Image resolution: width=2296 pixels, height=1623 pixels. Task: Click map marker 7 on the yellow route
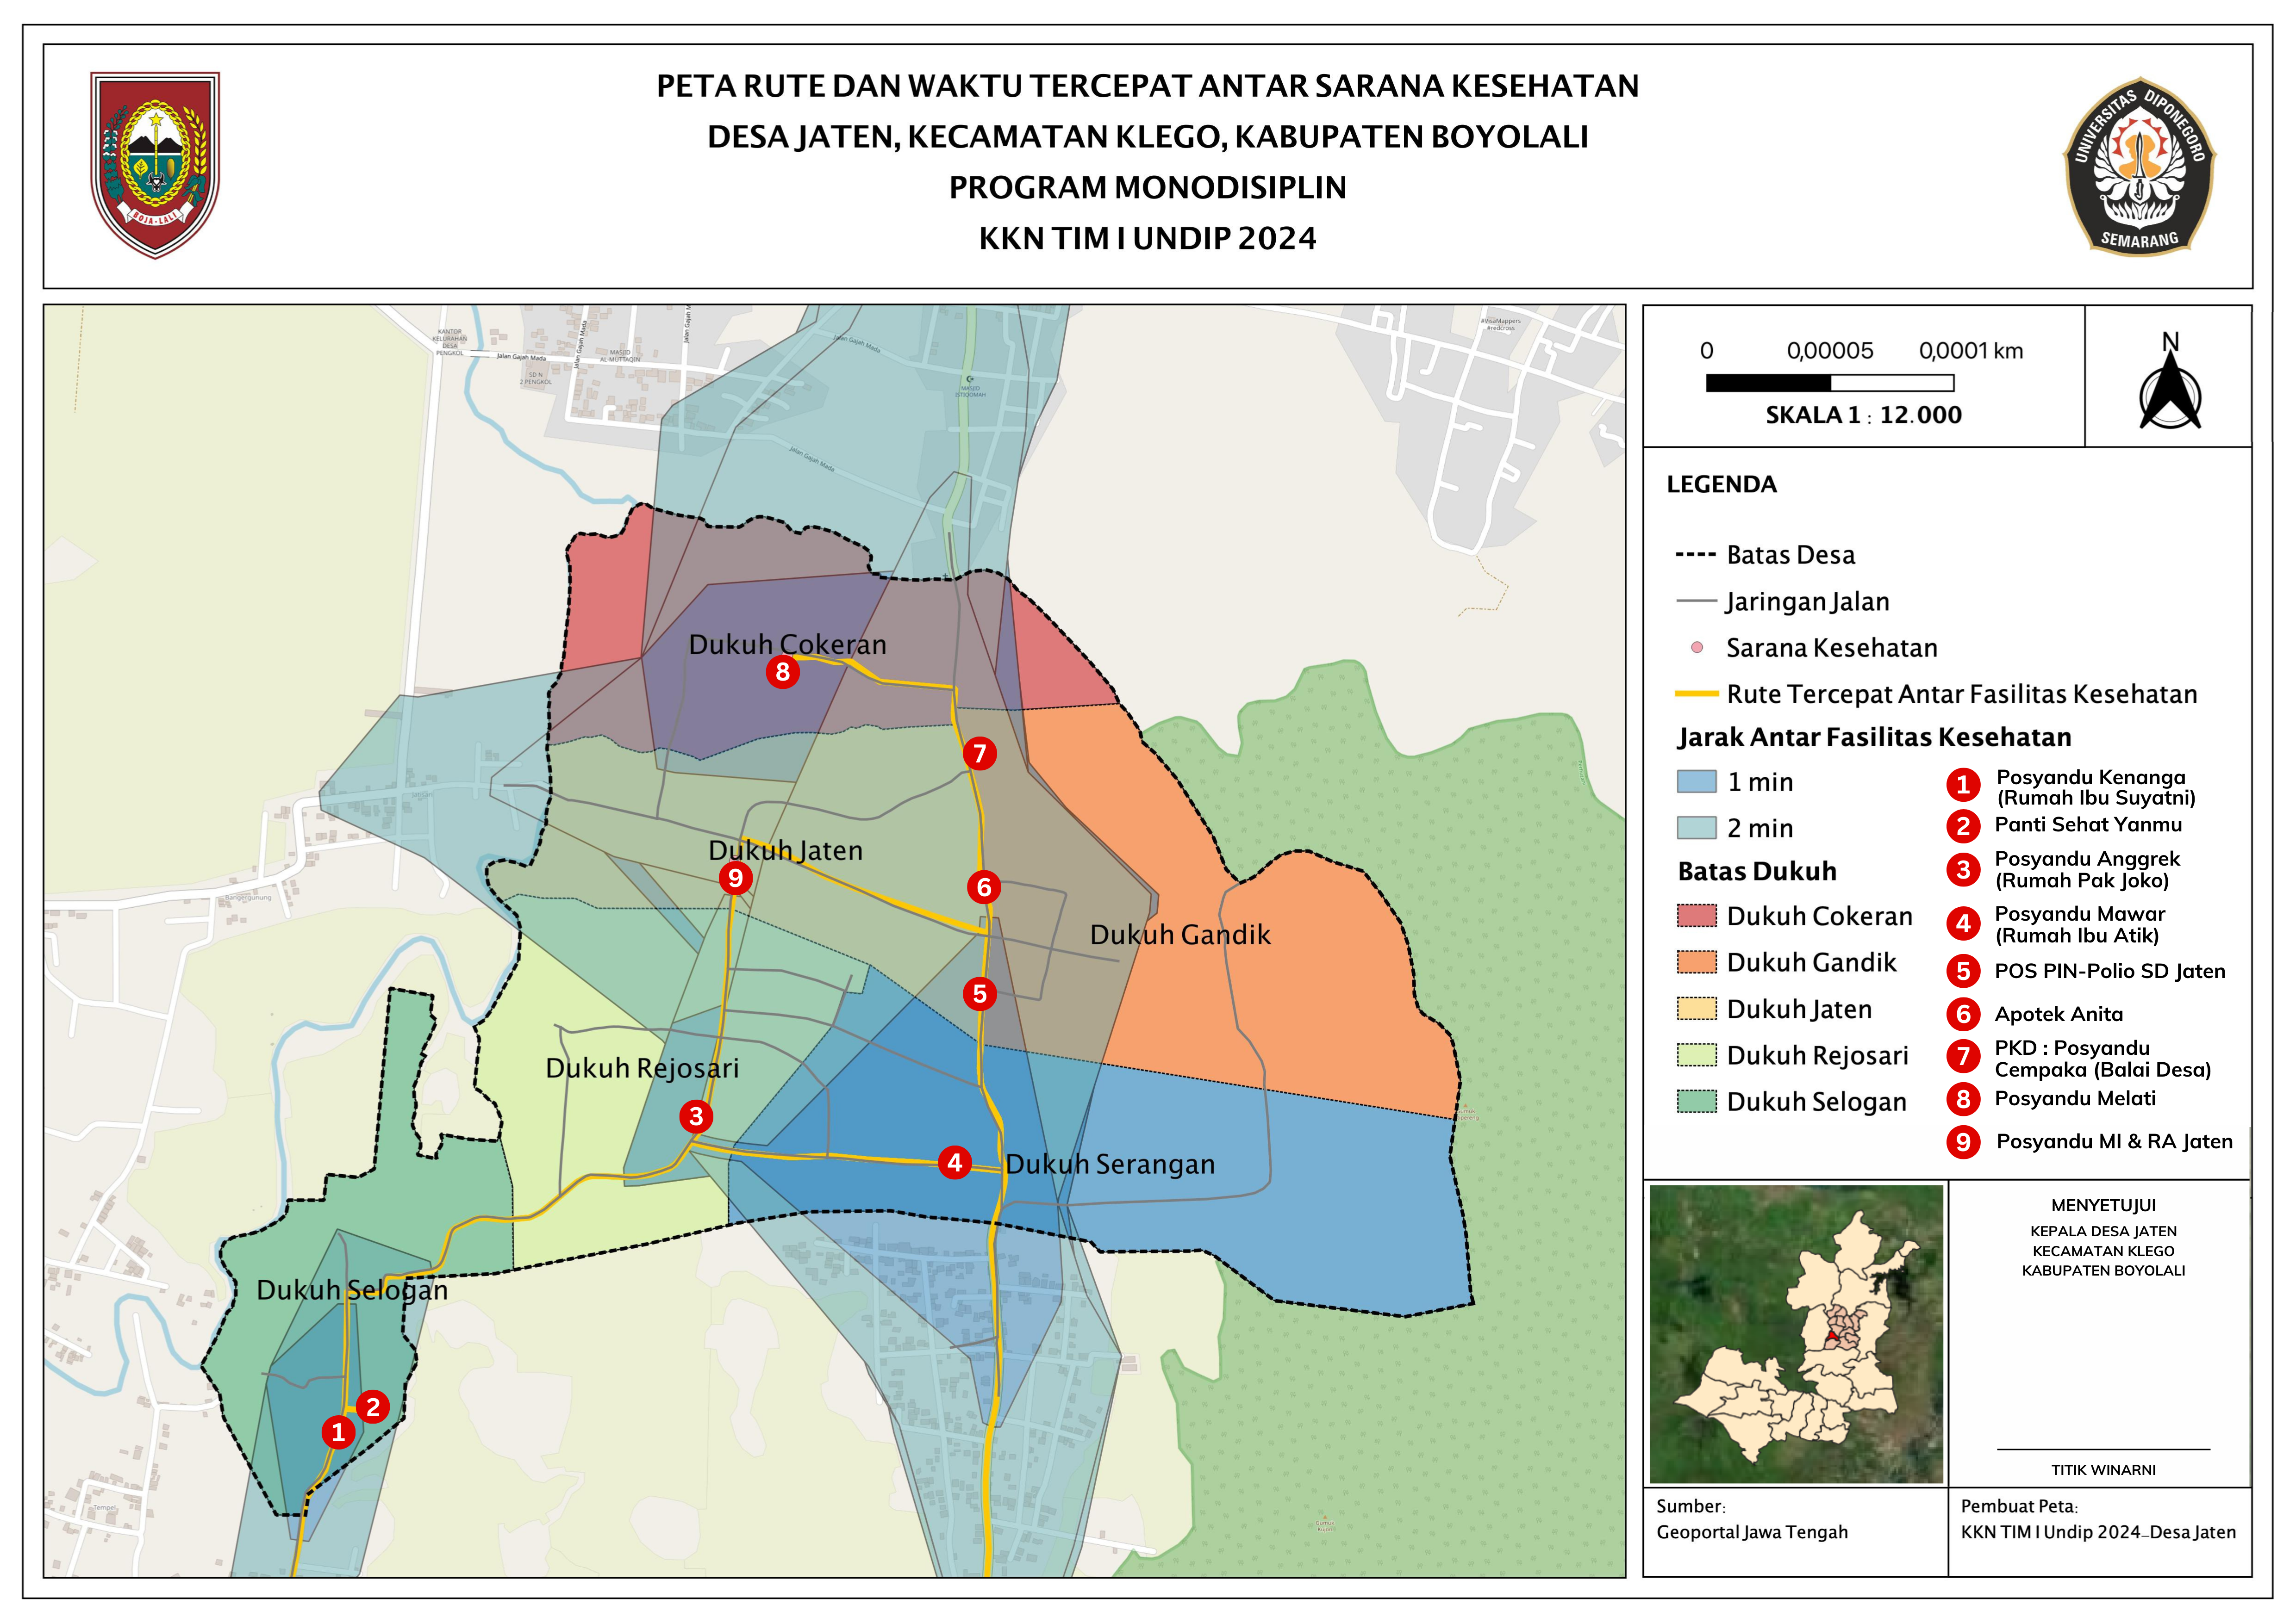point(980,754)
